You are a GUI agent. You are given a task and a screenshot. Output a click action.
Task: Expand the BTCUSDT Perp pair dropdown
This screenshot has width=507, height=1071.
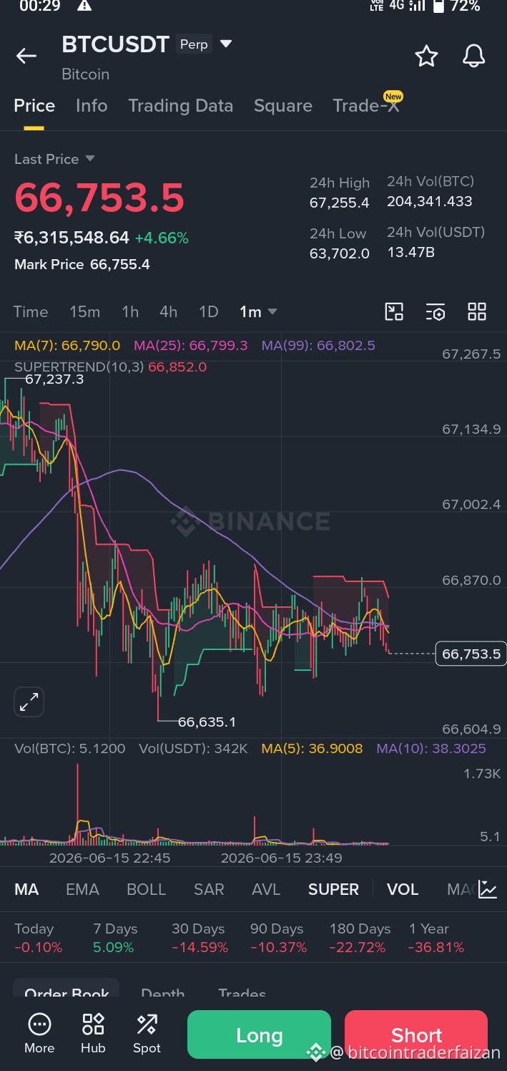(x=226, y=44)
